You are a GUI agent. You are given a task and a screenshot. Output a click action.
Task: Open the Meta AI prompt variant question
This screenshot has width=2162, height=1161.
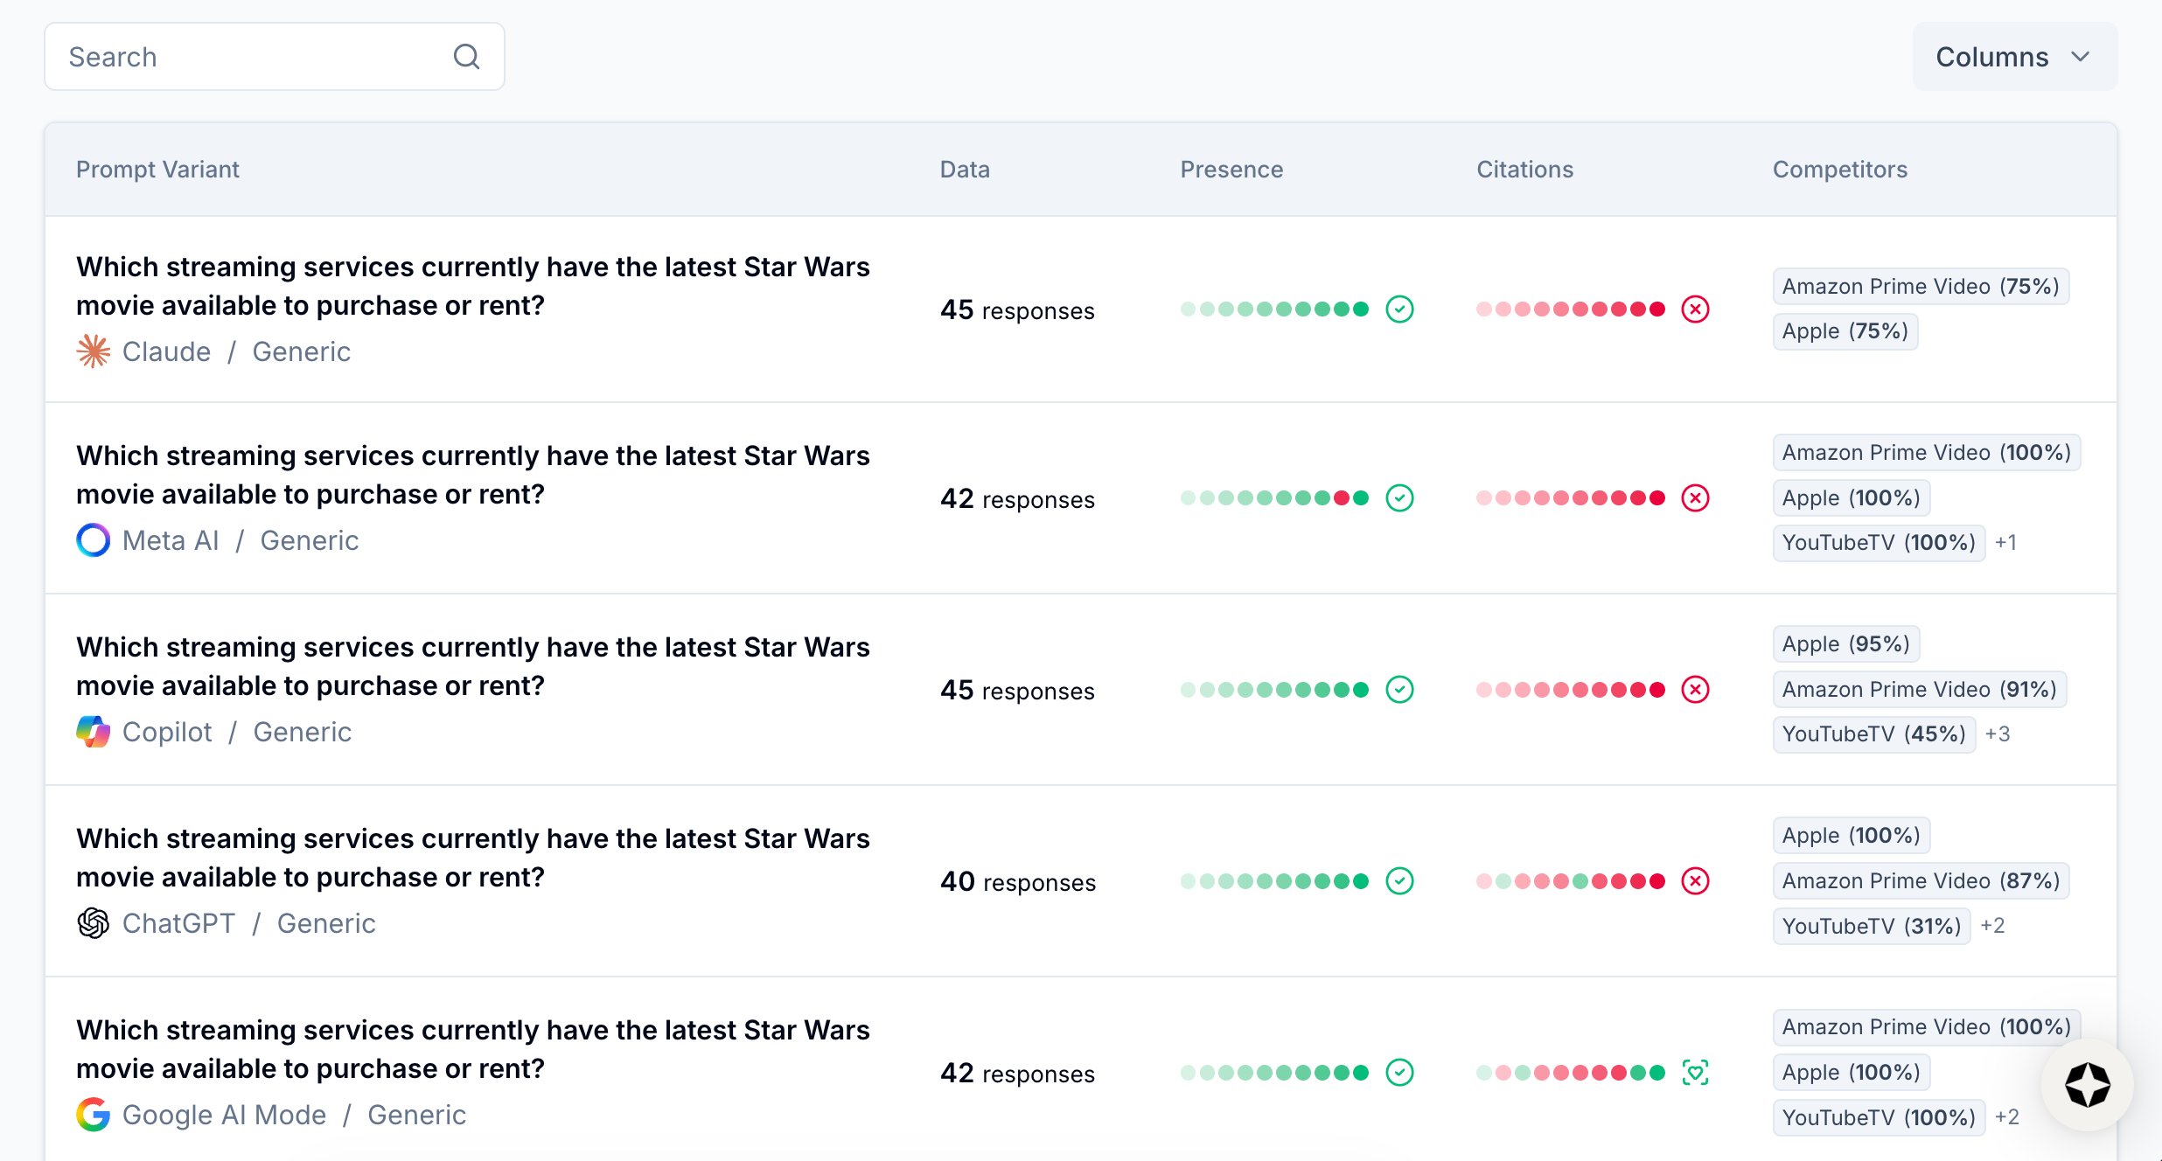coord(473,475)
